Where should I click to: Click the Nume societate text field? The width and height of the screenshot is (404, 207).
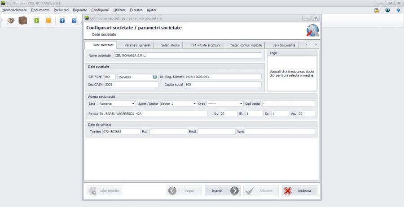pyautogui.click(x=187, y=56)
